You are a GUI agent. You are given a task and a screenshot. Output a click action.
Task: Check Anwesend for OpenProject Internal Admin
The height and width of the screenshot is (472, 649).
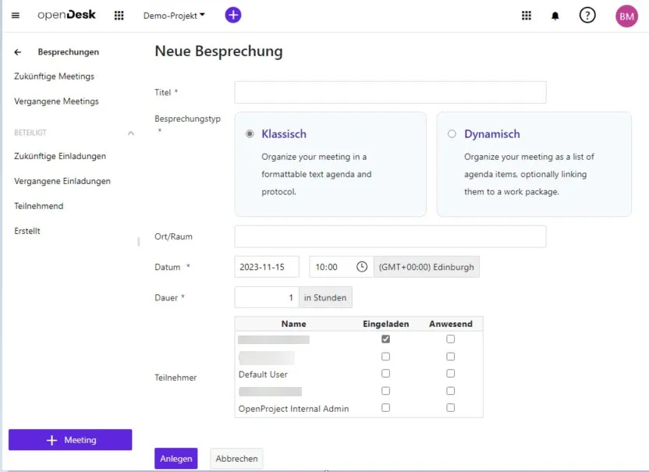point(450,408)
